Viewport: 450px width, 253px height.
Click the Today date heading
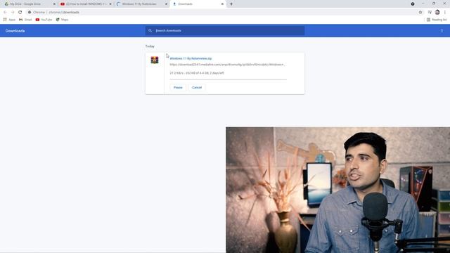(x=150, y=46)
